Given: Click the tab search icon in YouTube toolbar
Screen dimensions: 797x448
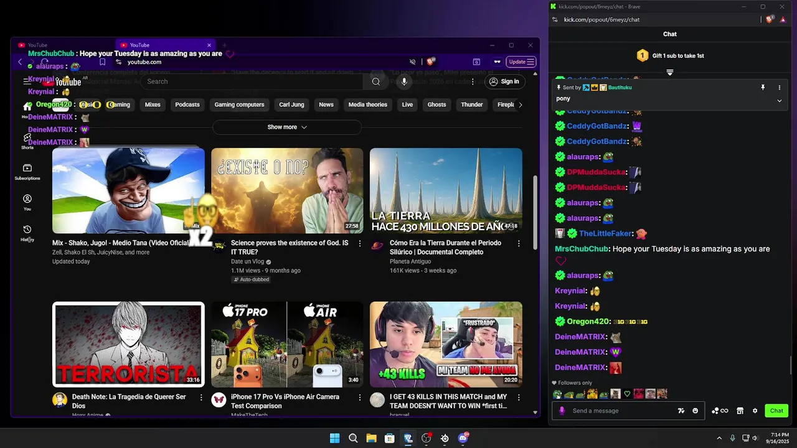Looking at the screenshot, I should (x=476, y=62).
